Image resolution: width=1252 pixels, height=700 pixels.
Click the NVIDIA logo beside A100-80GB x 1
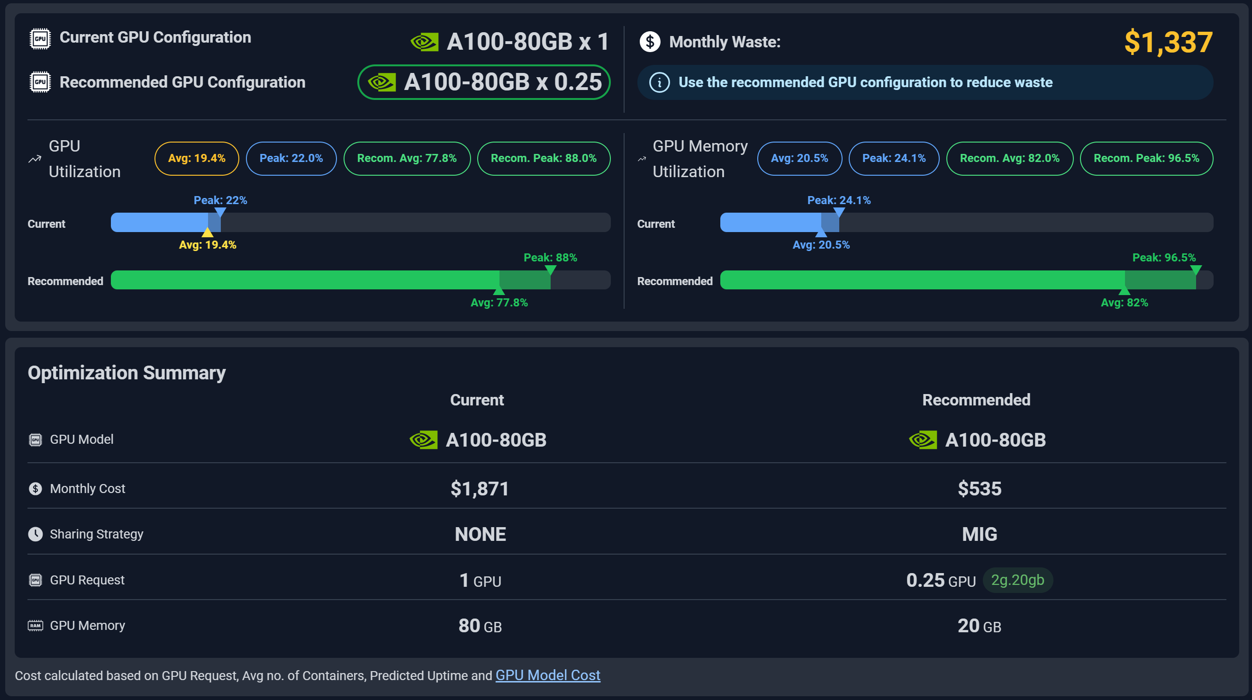[x=424, y=42]
